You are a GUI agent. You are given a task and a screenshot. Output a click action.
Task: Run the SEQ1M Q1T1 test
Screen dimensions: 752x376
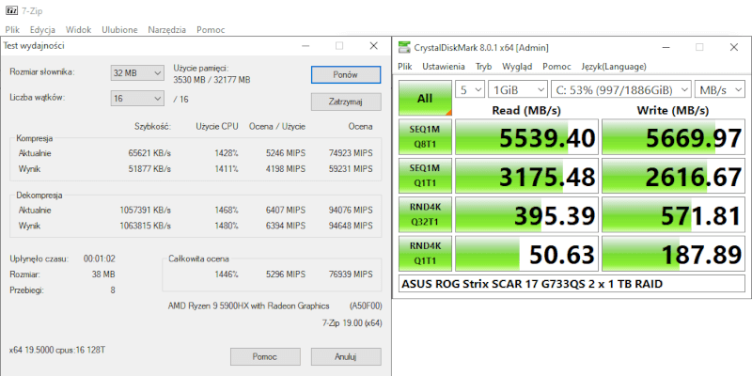[x=425, y=176]
